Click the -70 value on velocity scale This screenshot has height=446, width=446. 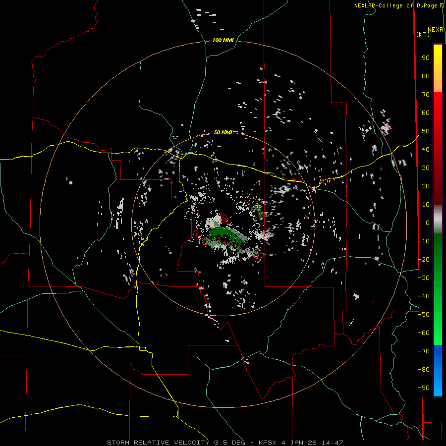(424, 351)
